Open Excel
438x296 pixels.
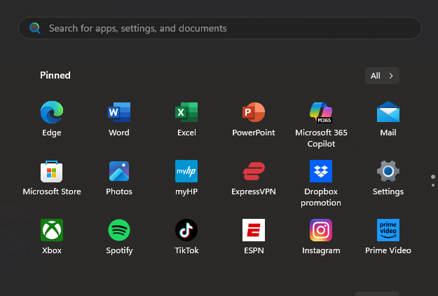point(186,119)
